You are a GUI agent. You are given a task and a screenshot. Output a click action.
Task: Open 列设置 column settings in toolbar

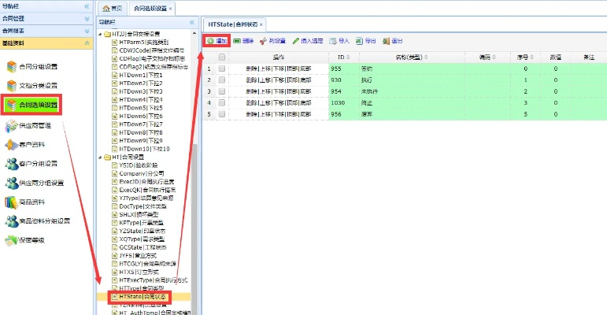[267, 40]
